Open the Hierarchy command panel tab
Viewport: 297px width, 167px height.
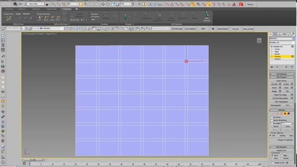[279, 34]
